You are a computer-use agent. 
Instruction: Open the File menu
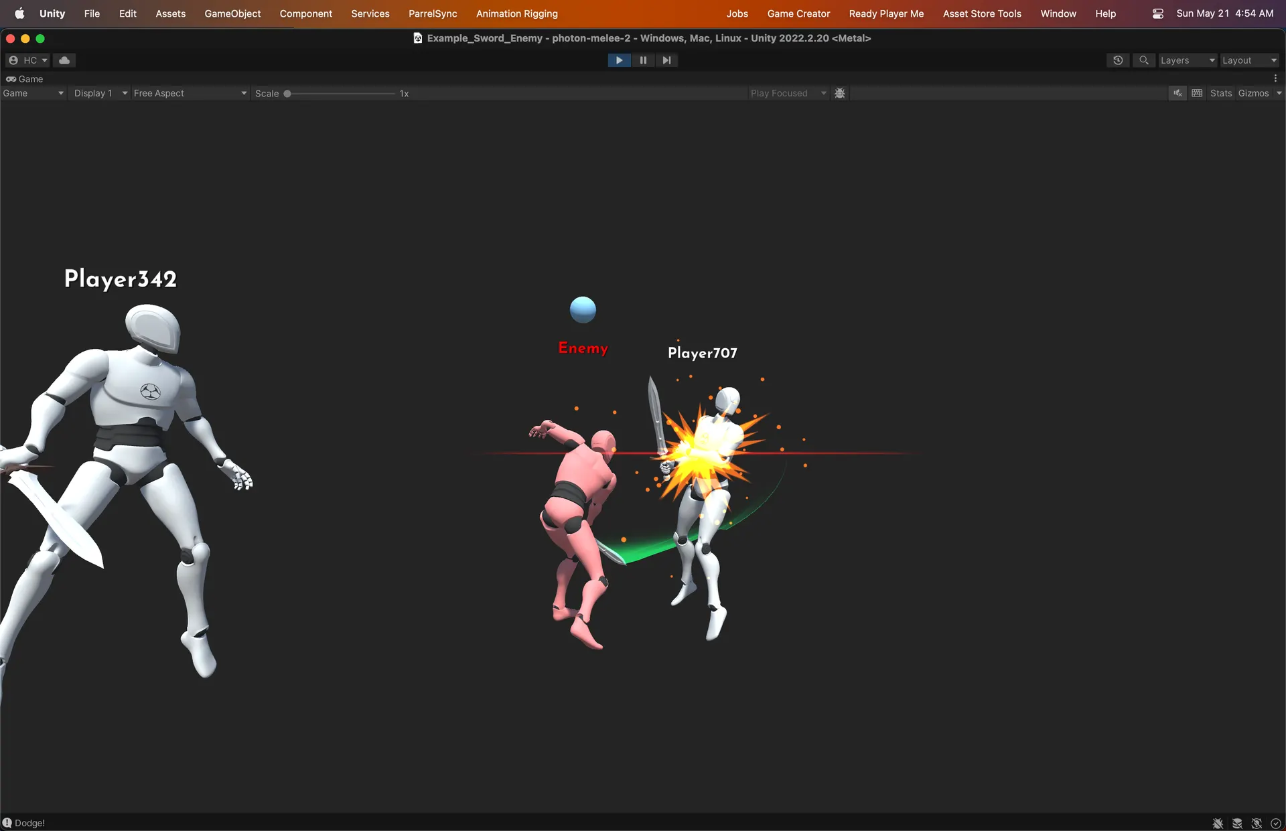tap(92, 13)
